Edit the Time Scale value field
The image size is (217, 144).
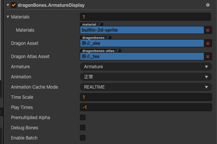(146, 97)
